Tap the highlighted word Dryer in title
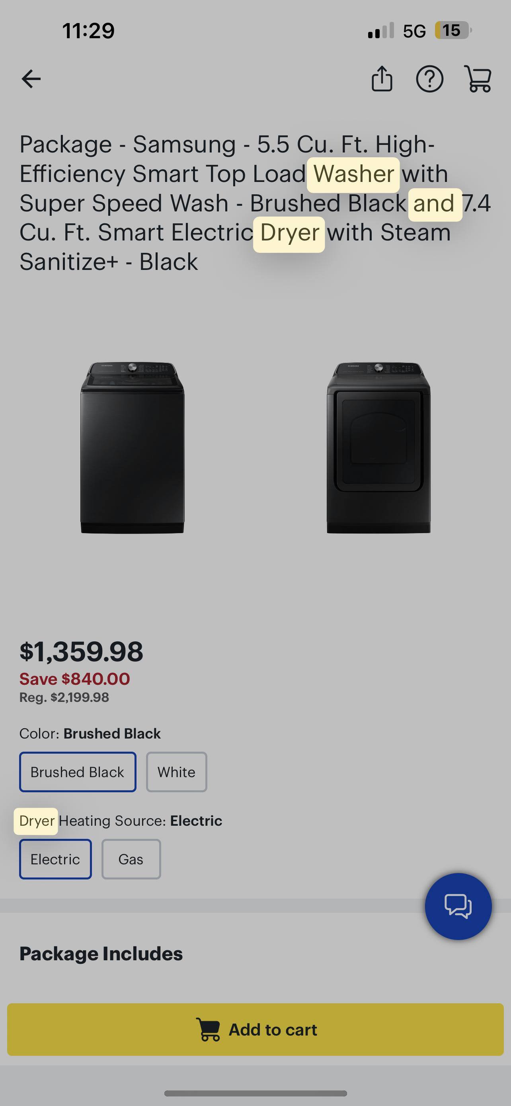 288,232
